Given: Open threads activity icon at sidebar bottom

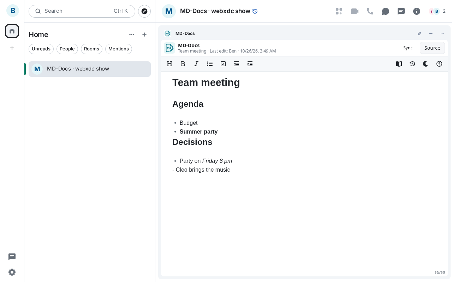Looking at the screenshot, I should (12, 257).
